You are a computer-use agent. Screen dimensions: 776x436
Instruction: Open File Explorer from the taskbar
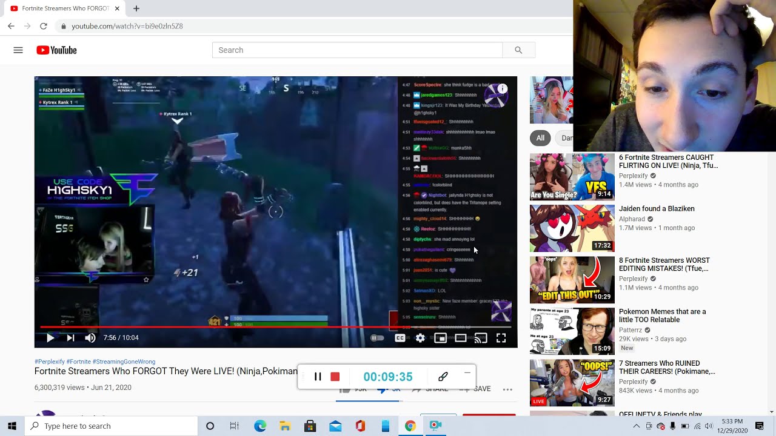coord(285,426)
